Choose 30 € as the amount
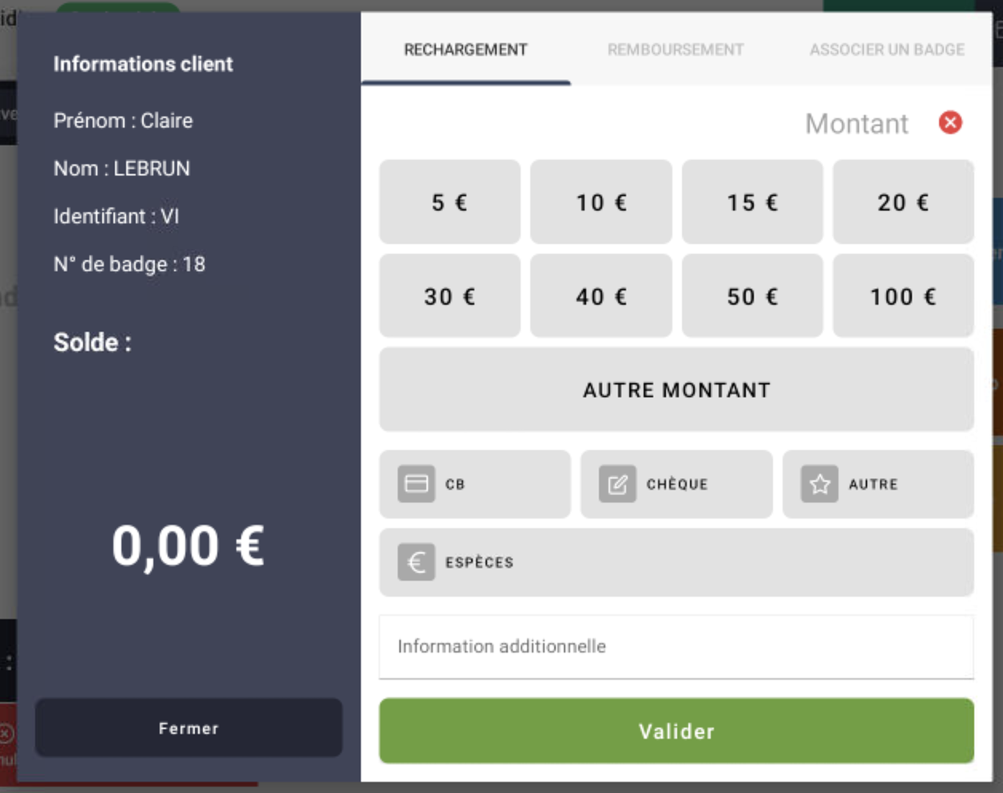The width and height of the screenshot is (1003, 793). click(x=450, y=296)
